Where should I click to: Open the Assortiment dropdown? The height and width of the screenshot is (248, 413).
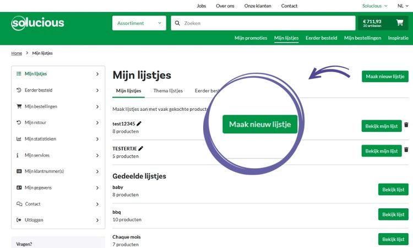pyautogui.click(x=139, y=23)
